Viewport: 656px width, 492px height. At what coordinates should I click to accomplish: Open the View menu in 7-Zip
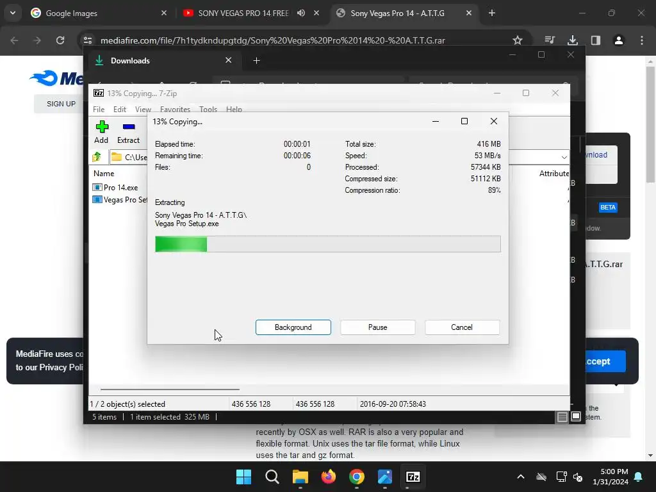click(143, 109)
